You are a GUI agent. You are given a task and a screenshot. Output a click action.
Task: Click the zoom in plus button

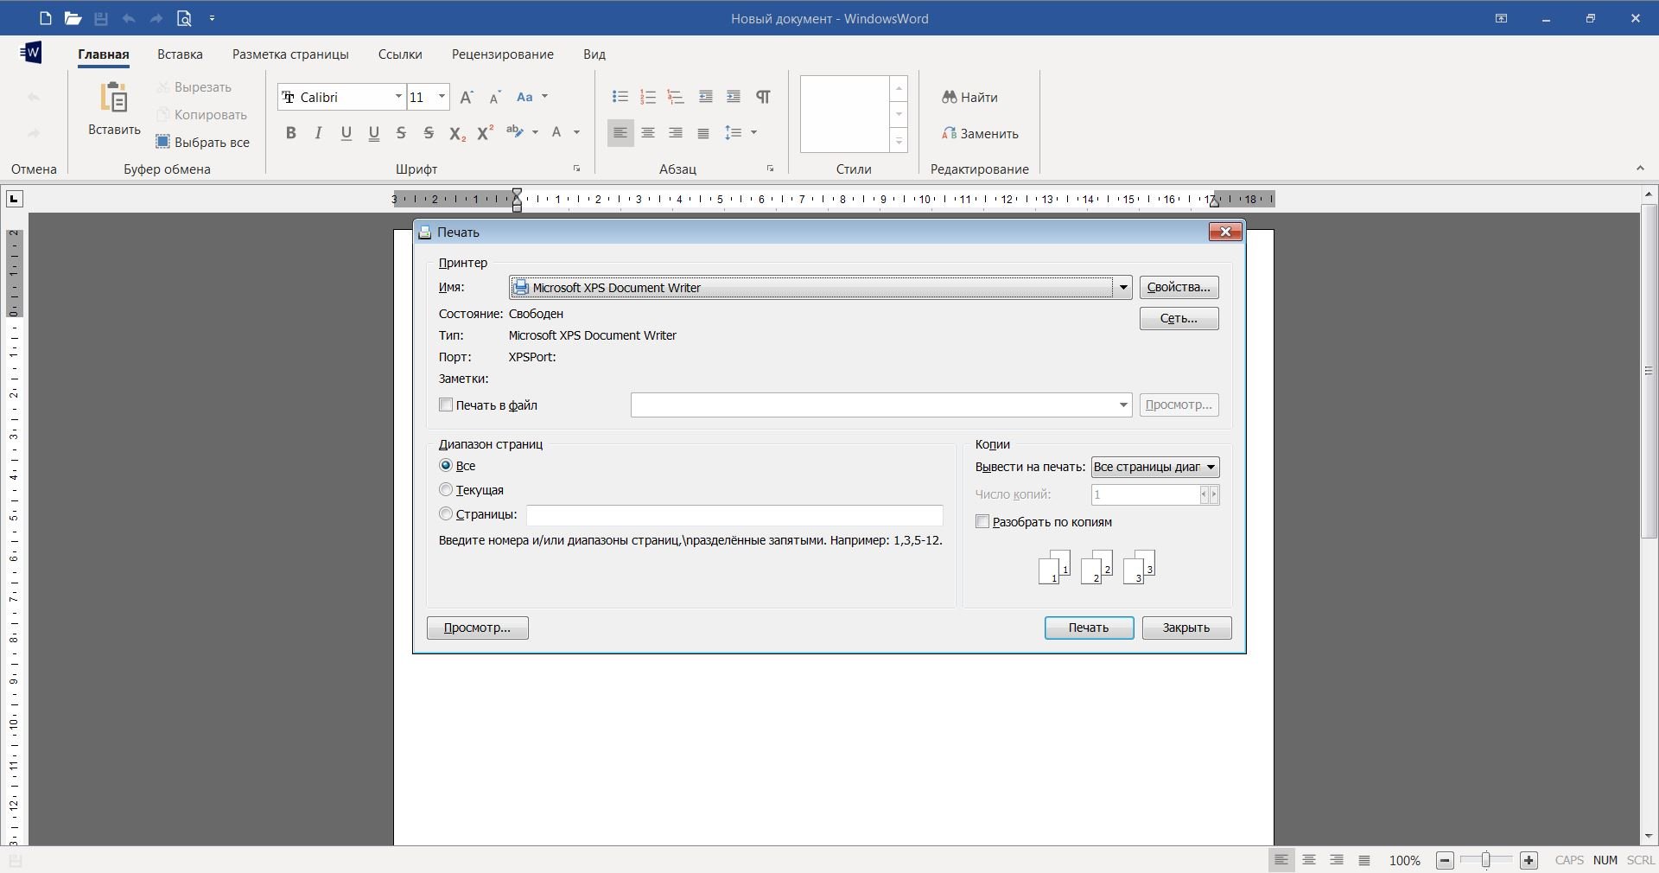coord(1529,860)
